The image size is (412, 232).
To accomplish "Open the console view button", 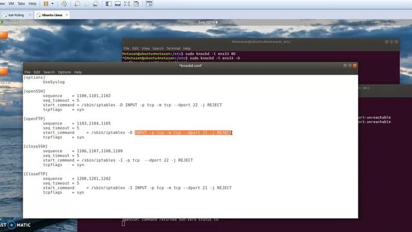I will click(x=149, y=4).
